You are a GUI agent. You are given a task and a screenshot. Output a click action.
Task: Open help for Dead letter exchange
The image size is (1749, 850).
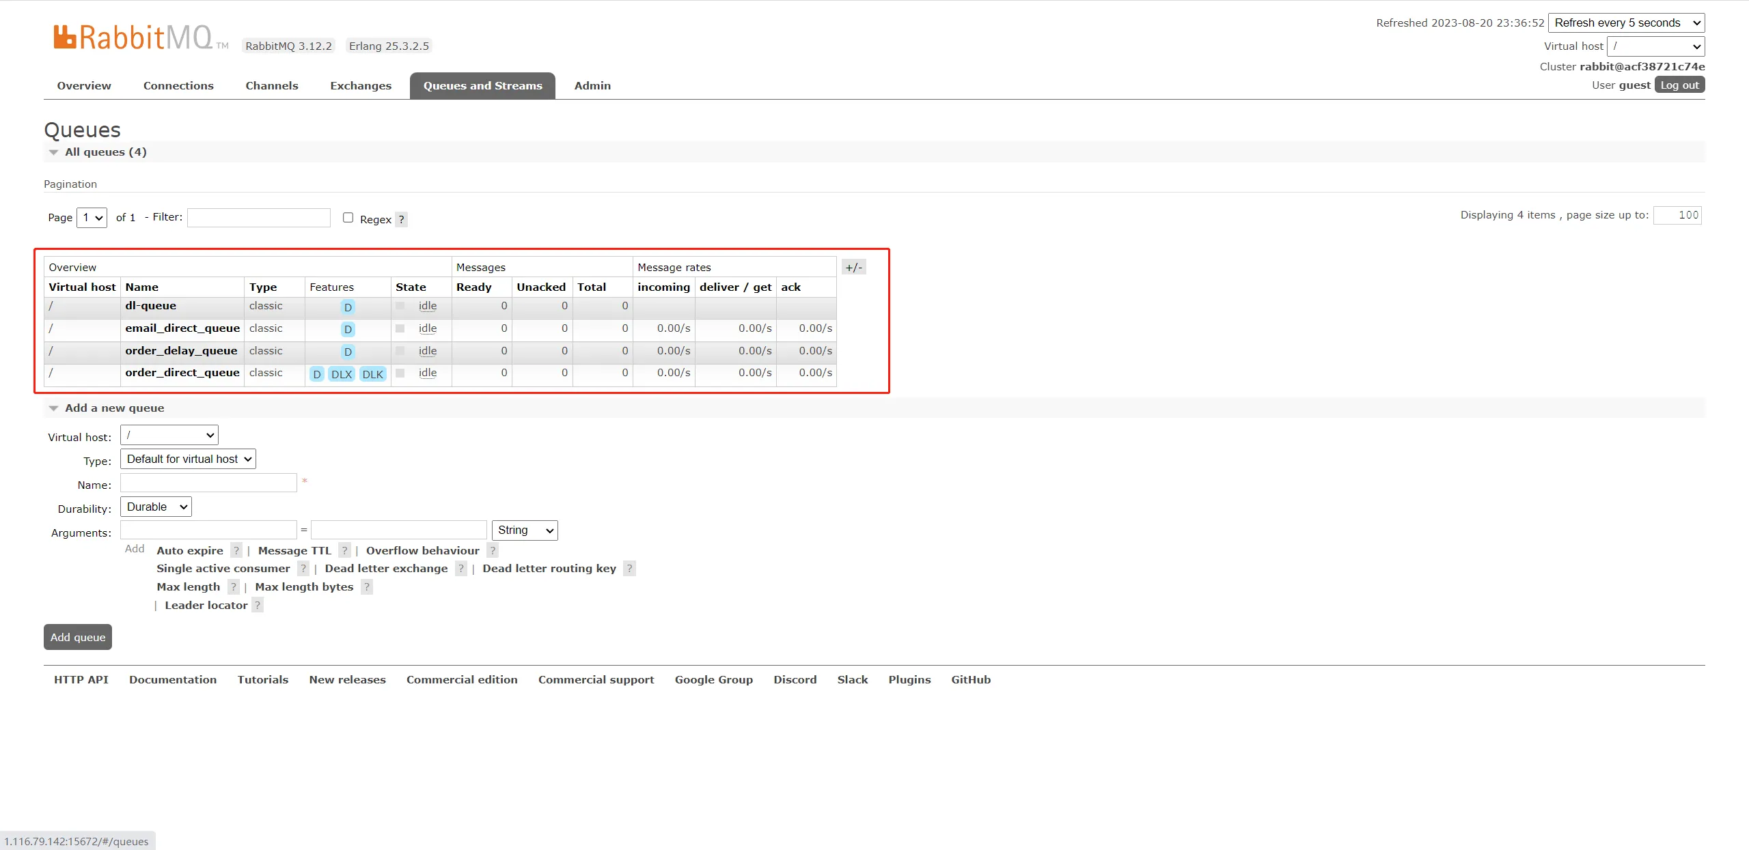tap(461, 568)
